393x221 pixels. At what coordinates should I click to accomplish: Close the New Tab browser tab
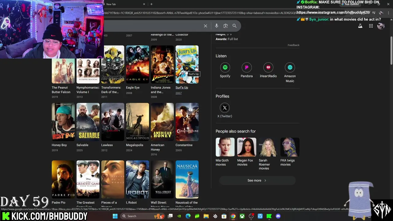tap(144, 4)
